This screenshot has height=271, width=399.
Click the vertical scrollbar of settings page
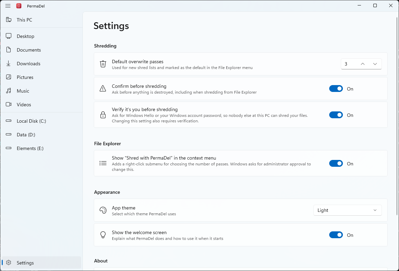(397, 116)
